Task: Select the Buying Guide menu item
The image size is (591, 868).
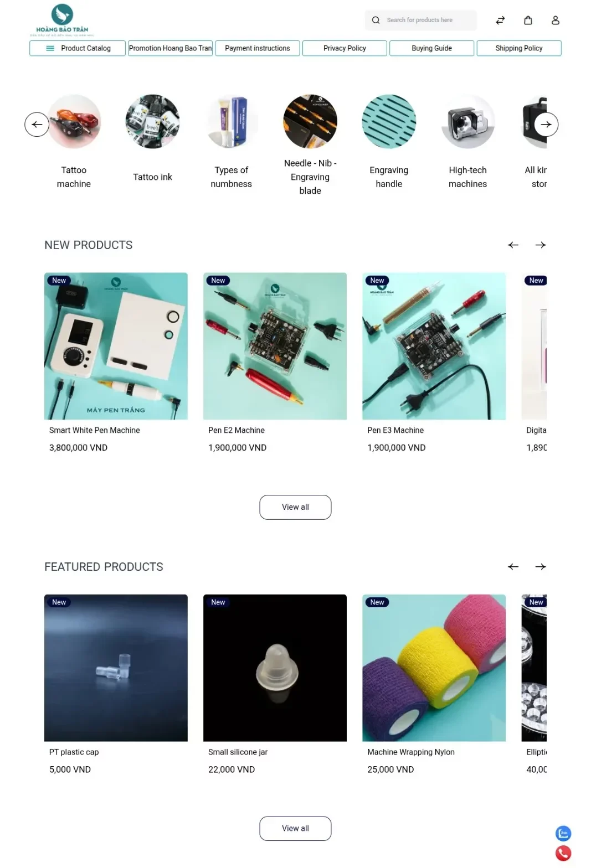Action: point(432,48)
